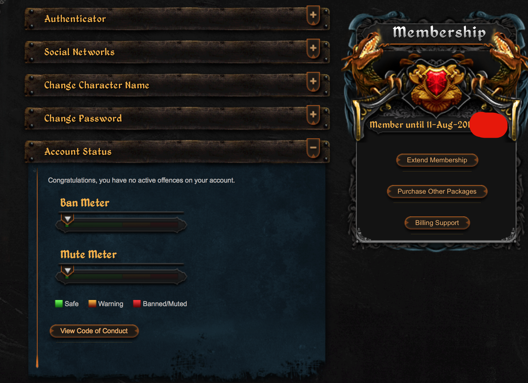Screen dimensions: 528x383
Task: Click the Mute Meter pointer marker
Action: tap(67, 271)
